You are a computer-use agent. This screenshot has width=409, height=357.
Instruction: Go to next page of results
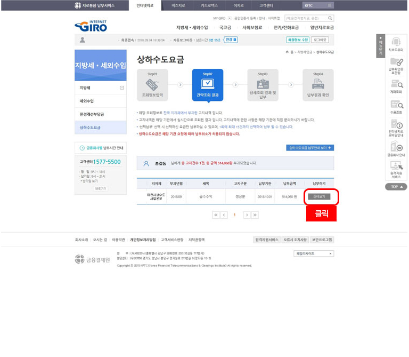click(247, 215)
